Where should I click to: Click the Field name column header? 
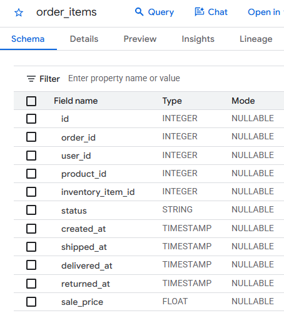[76, 101]
